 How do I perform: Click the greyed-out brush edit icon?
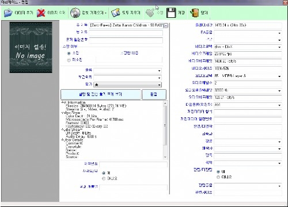tap(150, 13)
